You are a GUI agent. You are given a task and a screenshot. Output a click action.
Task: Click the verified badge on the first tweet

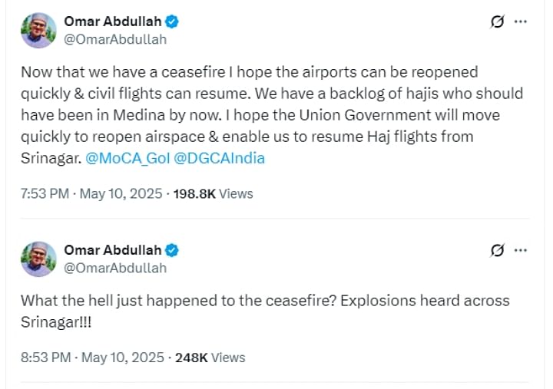pyautogui.click(x=172, y=22)
